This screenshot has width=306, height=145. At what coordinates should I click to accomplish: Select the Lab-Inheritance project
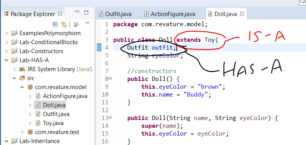tap(40, 141)
